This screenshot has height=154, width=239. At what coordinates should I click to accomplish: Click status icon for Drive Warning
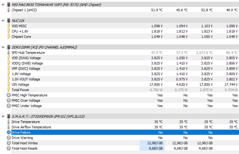coord(9,138)
